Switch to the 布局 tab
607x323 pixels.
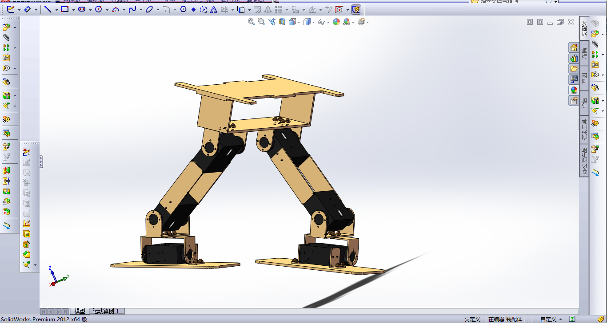[x=584, y=53]
